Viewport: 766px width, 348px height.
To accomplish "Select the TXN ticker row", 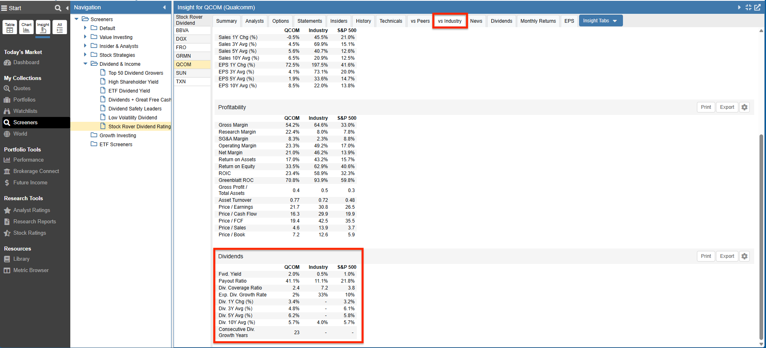I will point(192,82).
